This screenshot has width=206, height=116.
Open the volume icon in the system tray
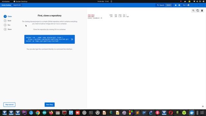pyautogui.click(x=197, y=1)
